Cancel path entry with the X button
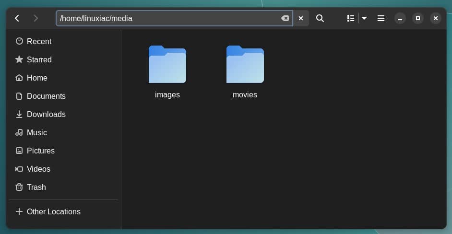The height and width of the screenshot is (234, 452). pyautogui.click(x=301, y=18)
